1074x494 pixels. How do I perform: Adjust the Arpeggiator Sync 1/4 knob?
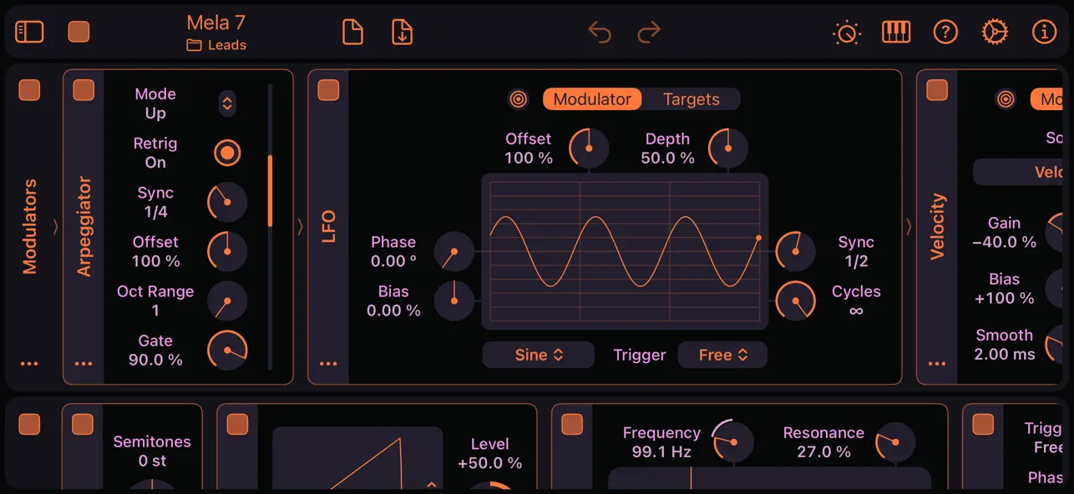click(227, 202)
